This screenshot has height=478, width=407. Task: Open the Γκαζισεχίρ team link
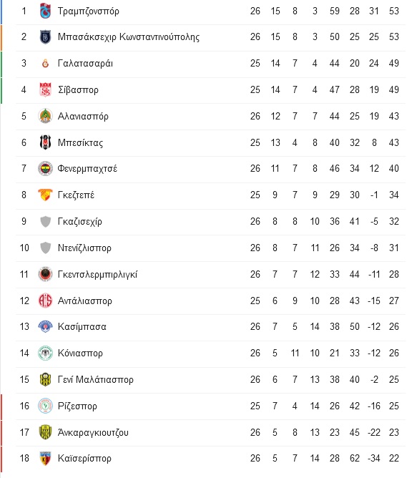(x=80, y=222)
